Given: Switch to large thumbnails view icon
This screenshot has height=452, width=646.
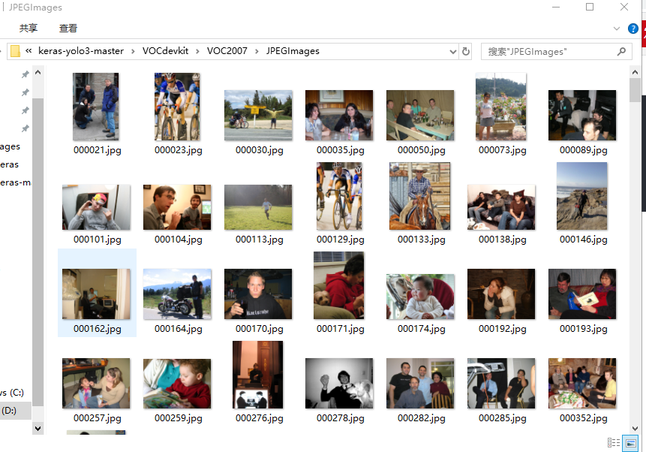Looking at the screenshot, I should pos(630,443).
